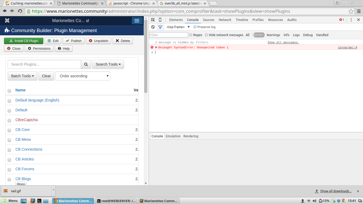The image size is (363, 204).
Task: Click Show all downloads link
Action: click(x=336, y=191)
